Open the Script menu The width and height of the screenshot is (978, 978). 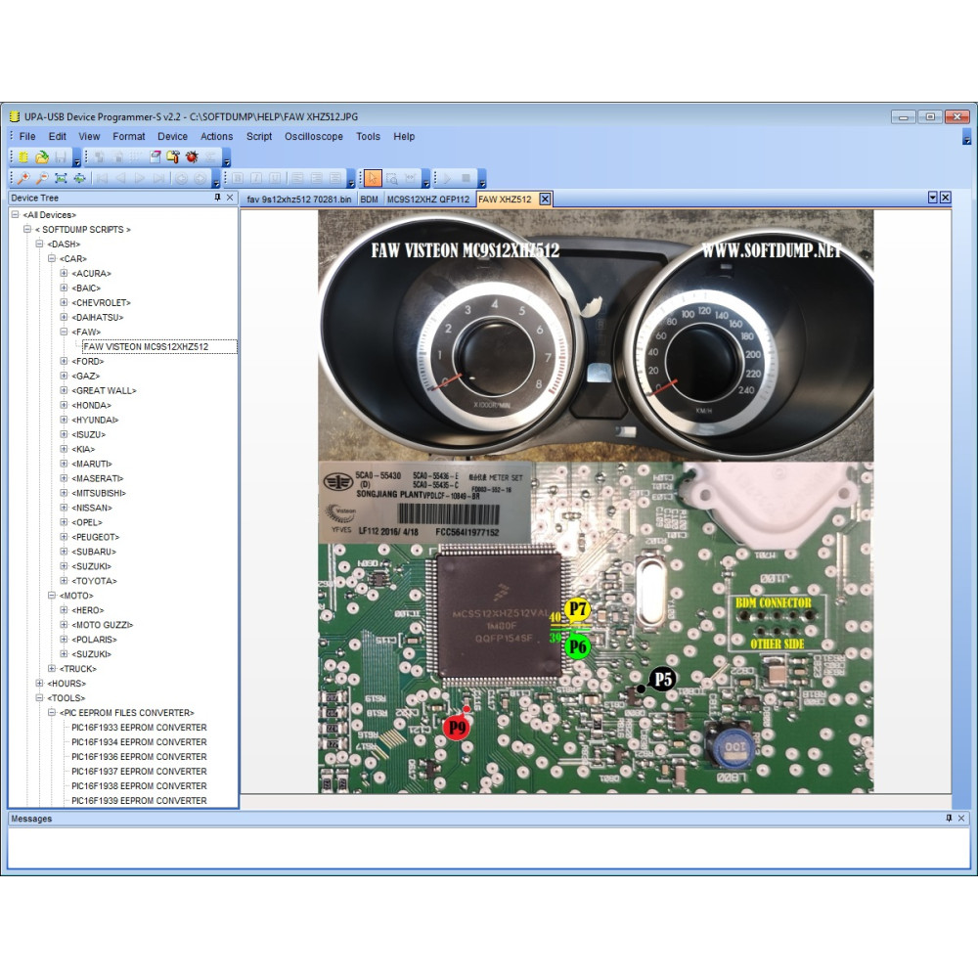tap(259, 136)
